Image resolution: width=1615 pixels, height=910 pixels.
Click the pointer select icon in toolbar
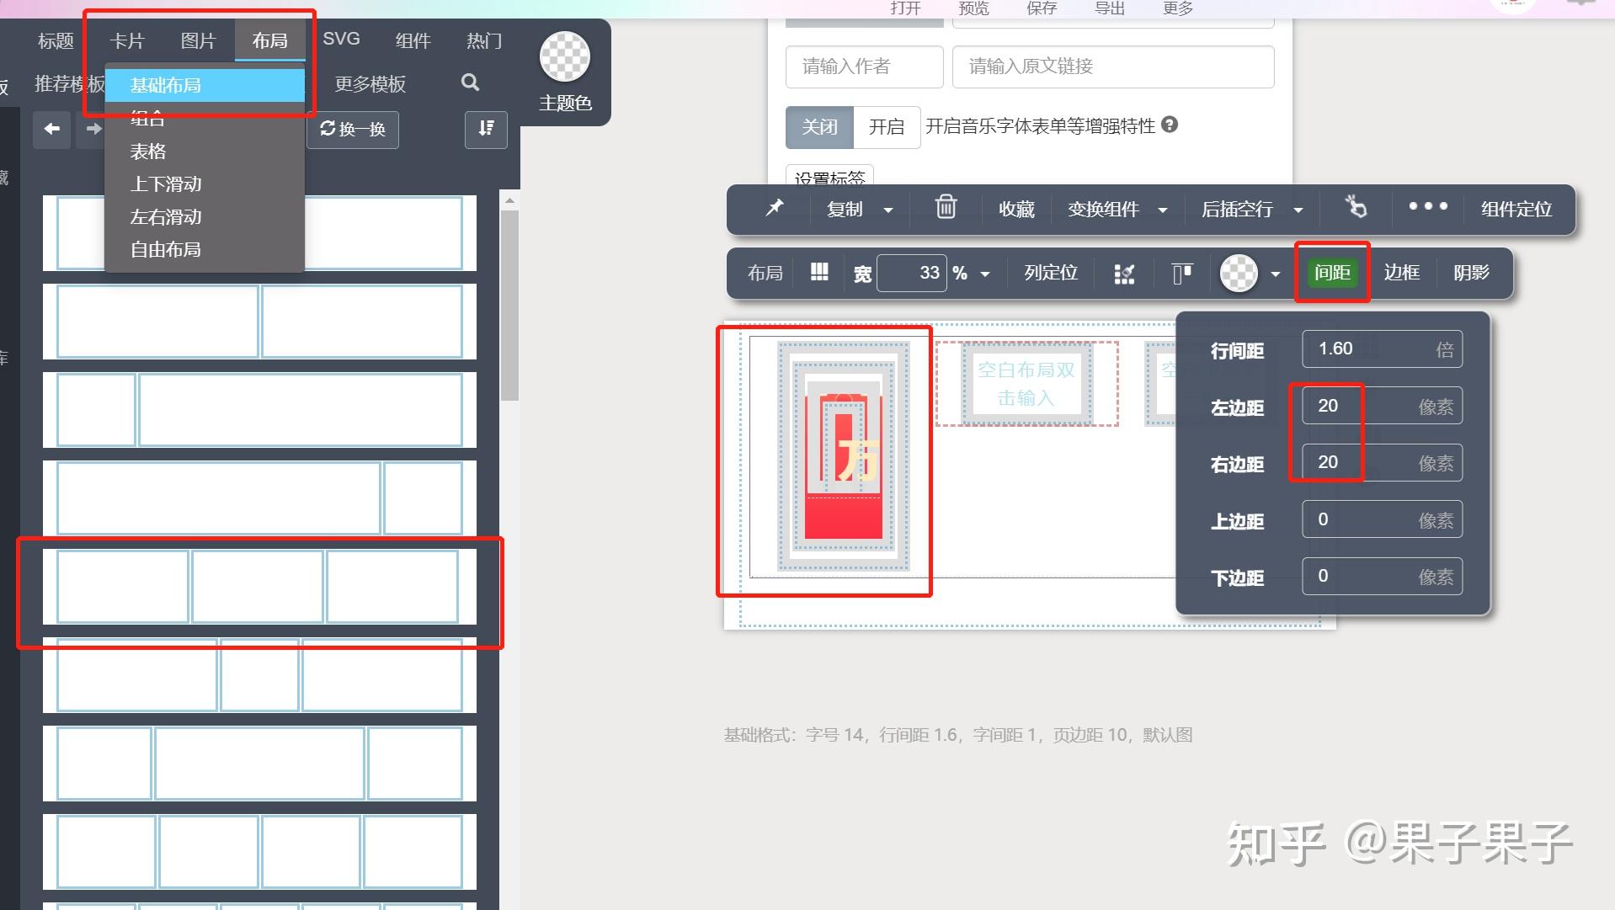pos(1356,207)
